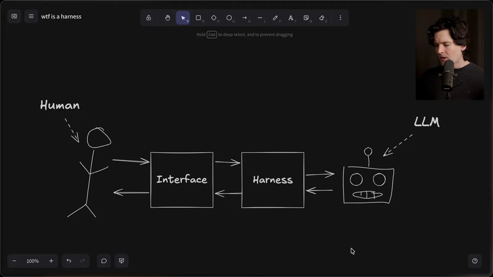Select the Diamond shape tool

pyautogui.click(x=214, y=18)
